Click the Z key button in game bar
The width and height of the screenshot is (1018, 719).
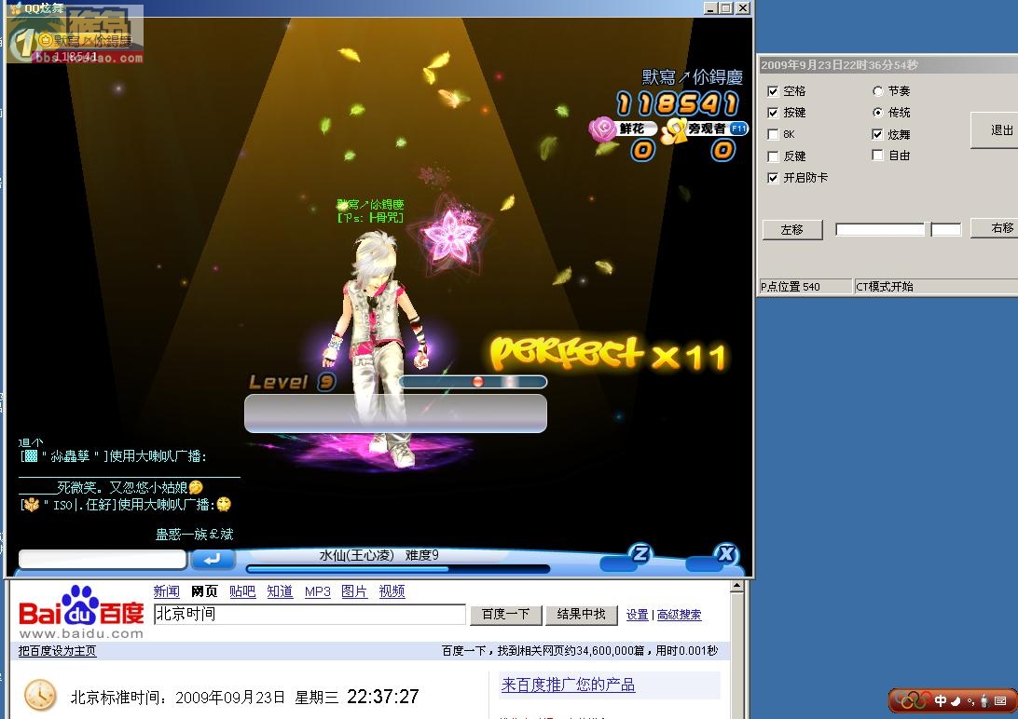640,553
